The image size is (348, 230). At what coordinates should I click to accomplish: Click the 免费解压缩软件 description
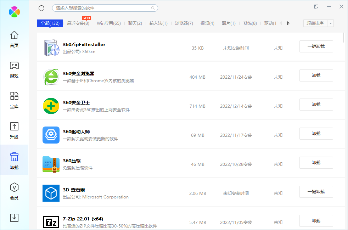[x=78, y=168]
